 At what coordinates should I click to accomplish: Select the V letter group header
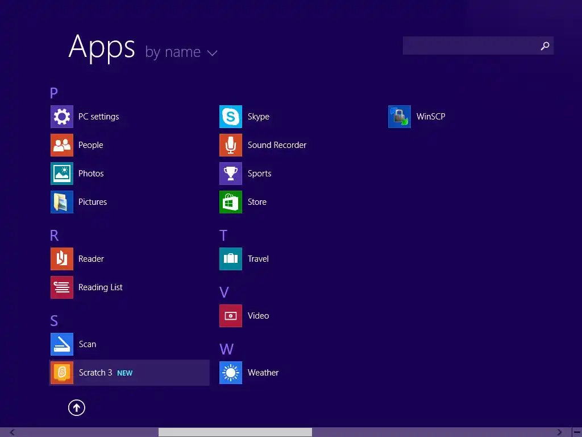224,292
